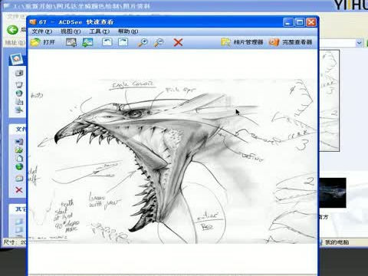
Task: Click the camera icon in Explorer task pane
Action: [x=19, y=73]
